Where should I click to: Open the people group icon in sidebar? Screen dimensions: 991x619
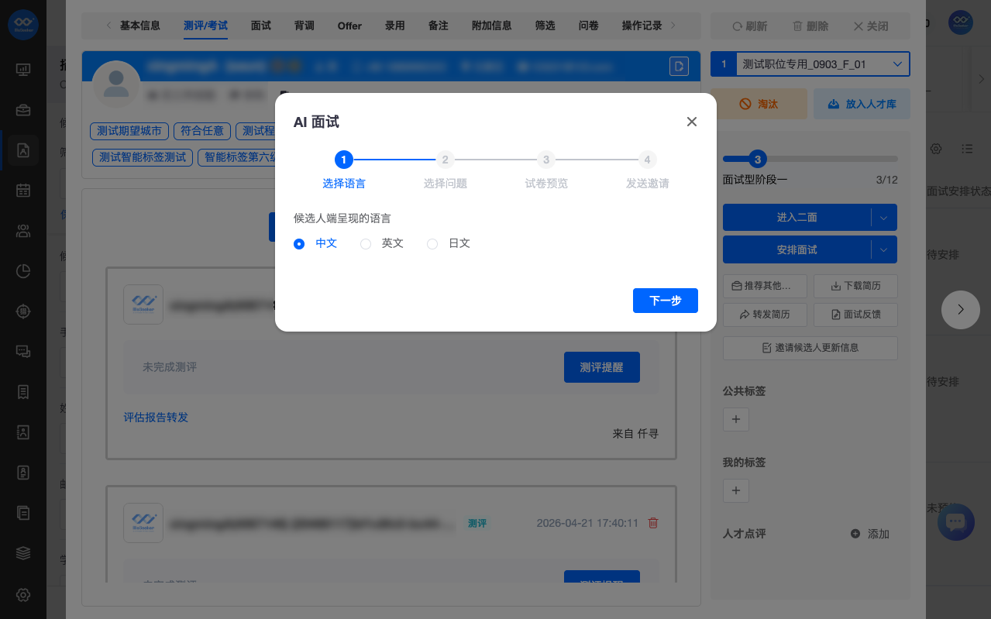click(x=23, y=231)
